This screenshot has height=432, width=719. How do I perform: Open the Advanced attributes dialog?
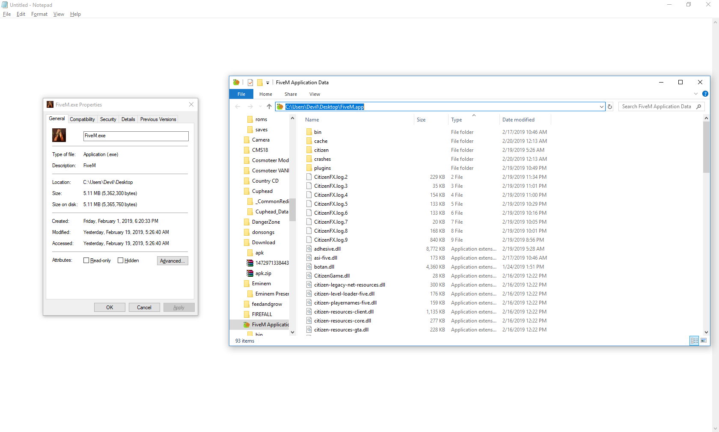pos(172,260)
